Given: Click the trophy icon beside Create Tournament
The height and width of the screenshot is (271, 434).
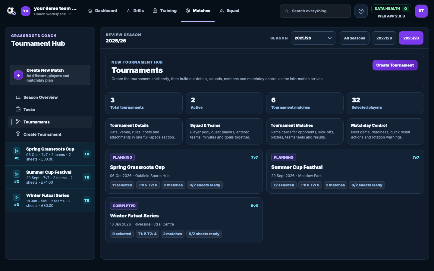Looking at the screenshot, I should click(18, 134).
